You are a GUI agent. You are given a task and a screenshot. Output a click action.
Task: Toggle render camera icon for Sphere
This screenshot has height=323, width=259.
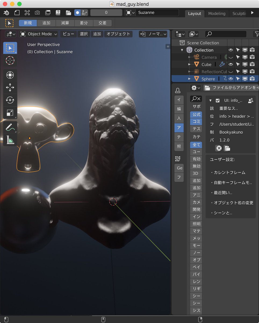(x=252, y=79)
